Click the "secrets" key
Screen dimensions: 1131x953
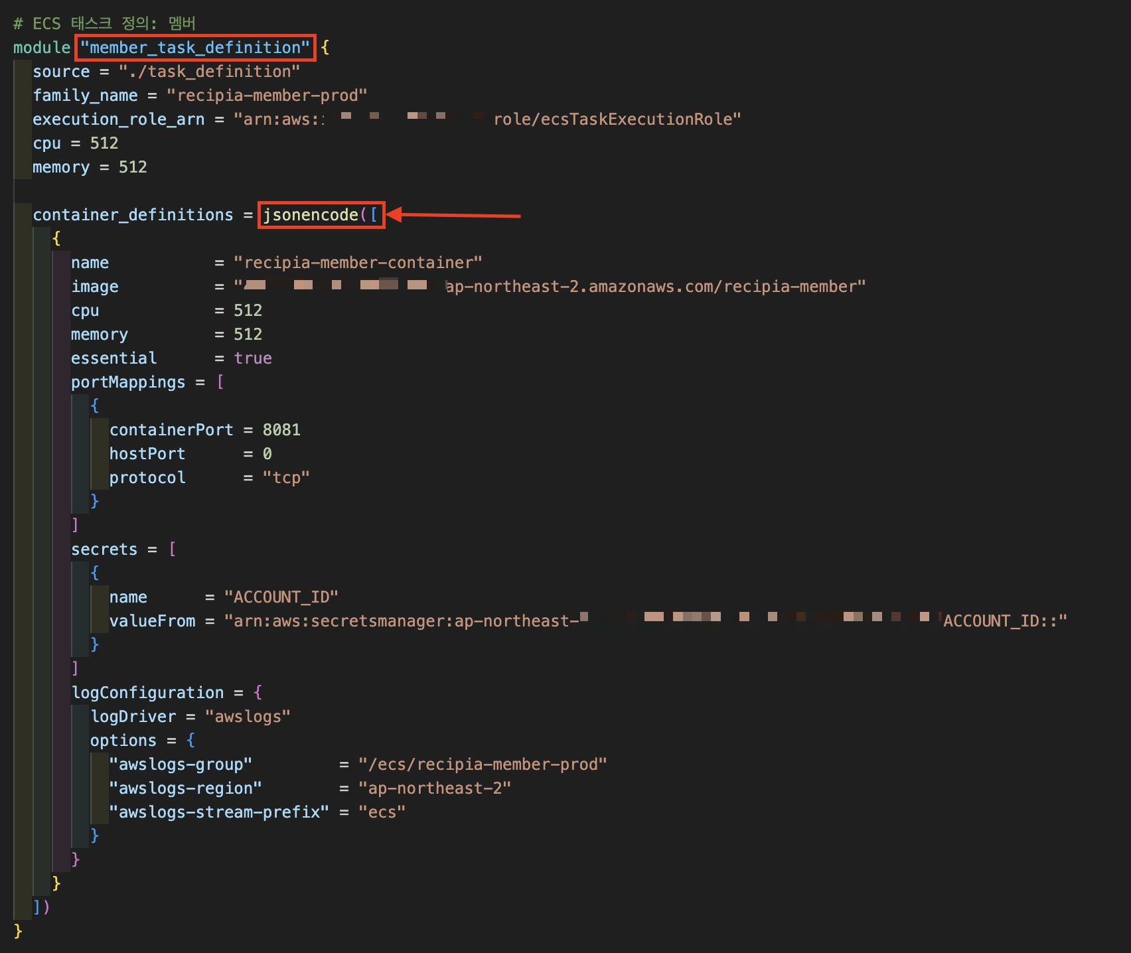[104, 549]
